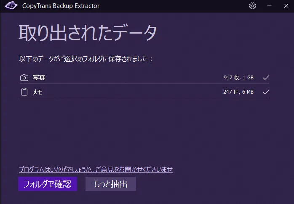This screenshot has height=204, width=294.
Task: Click the CopyTrans Backup Extractor logo icon
Action: point(11,5)
